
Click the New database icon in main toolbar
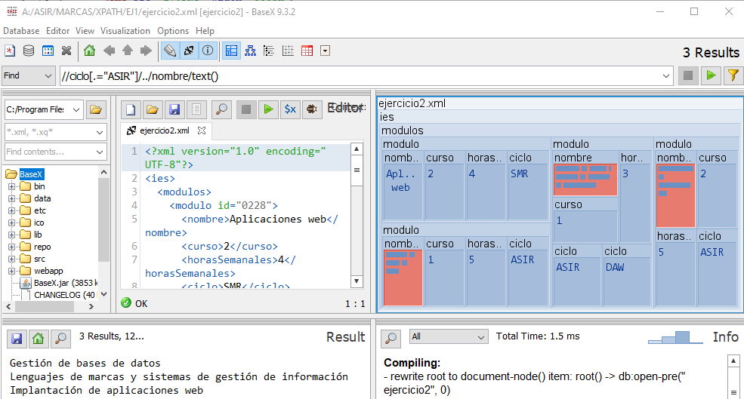pos(10,51)
